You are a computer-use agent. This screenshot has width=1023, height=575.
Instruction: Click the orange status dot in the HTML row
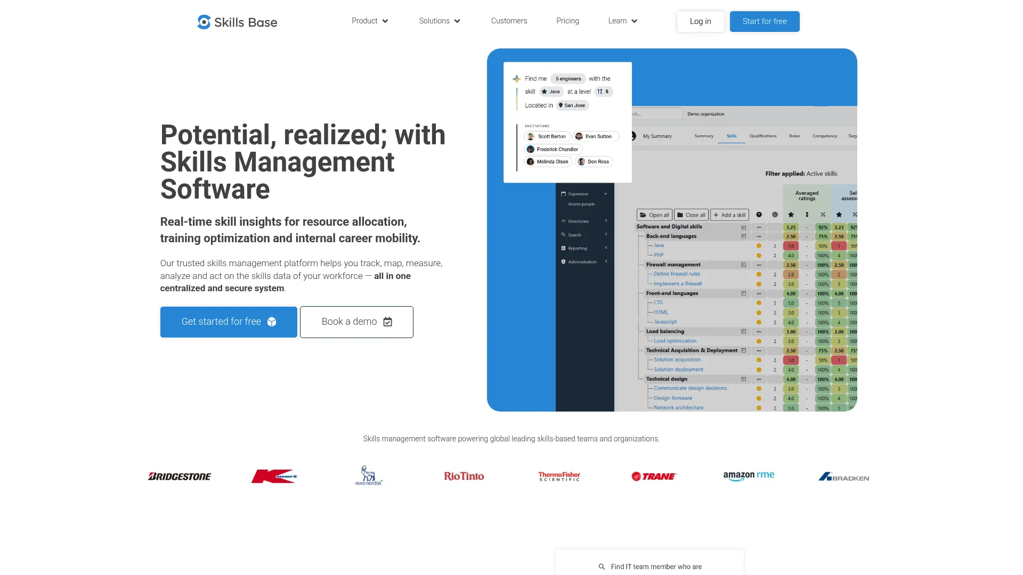pyautogui.click(x=759, y=313)
